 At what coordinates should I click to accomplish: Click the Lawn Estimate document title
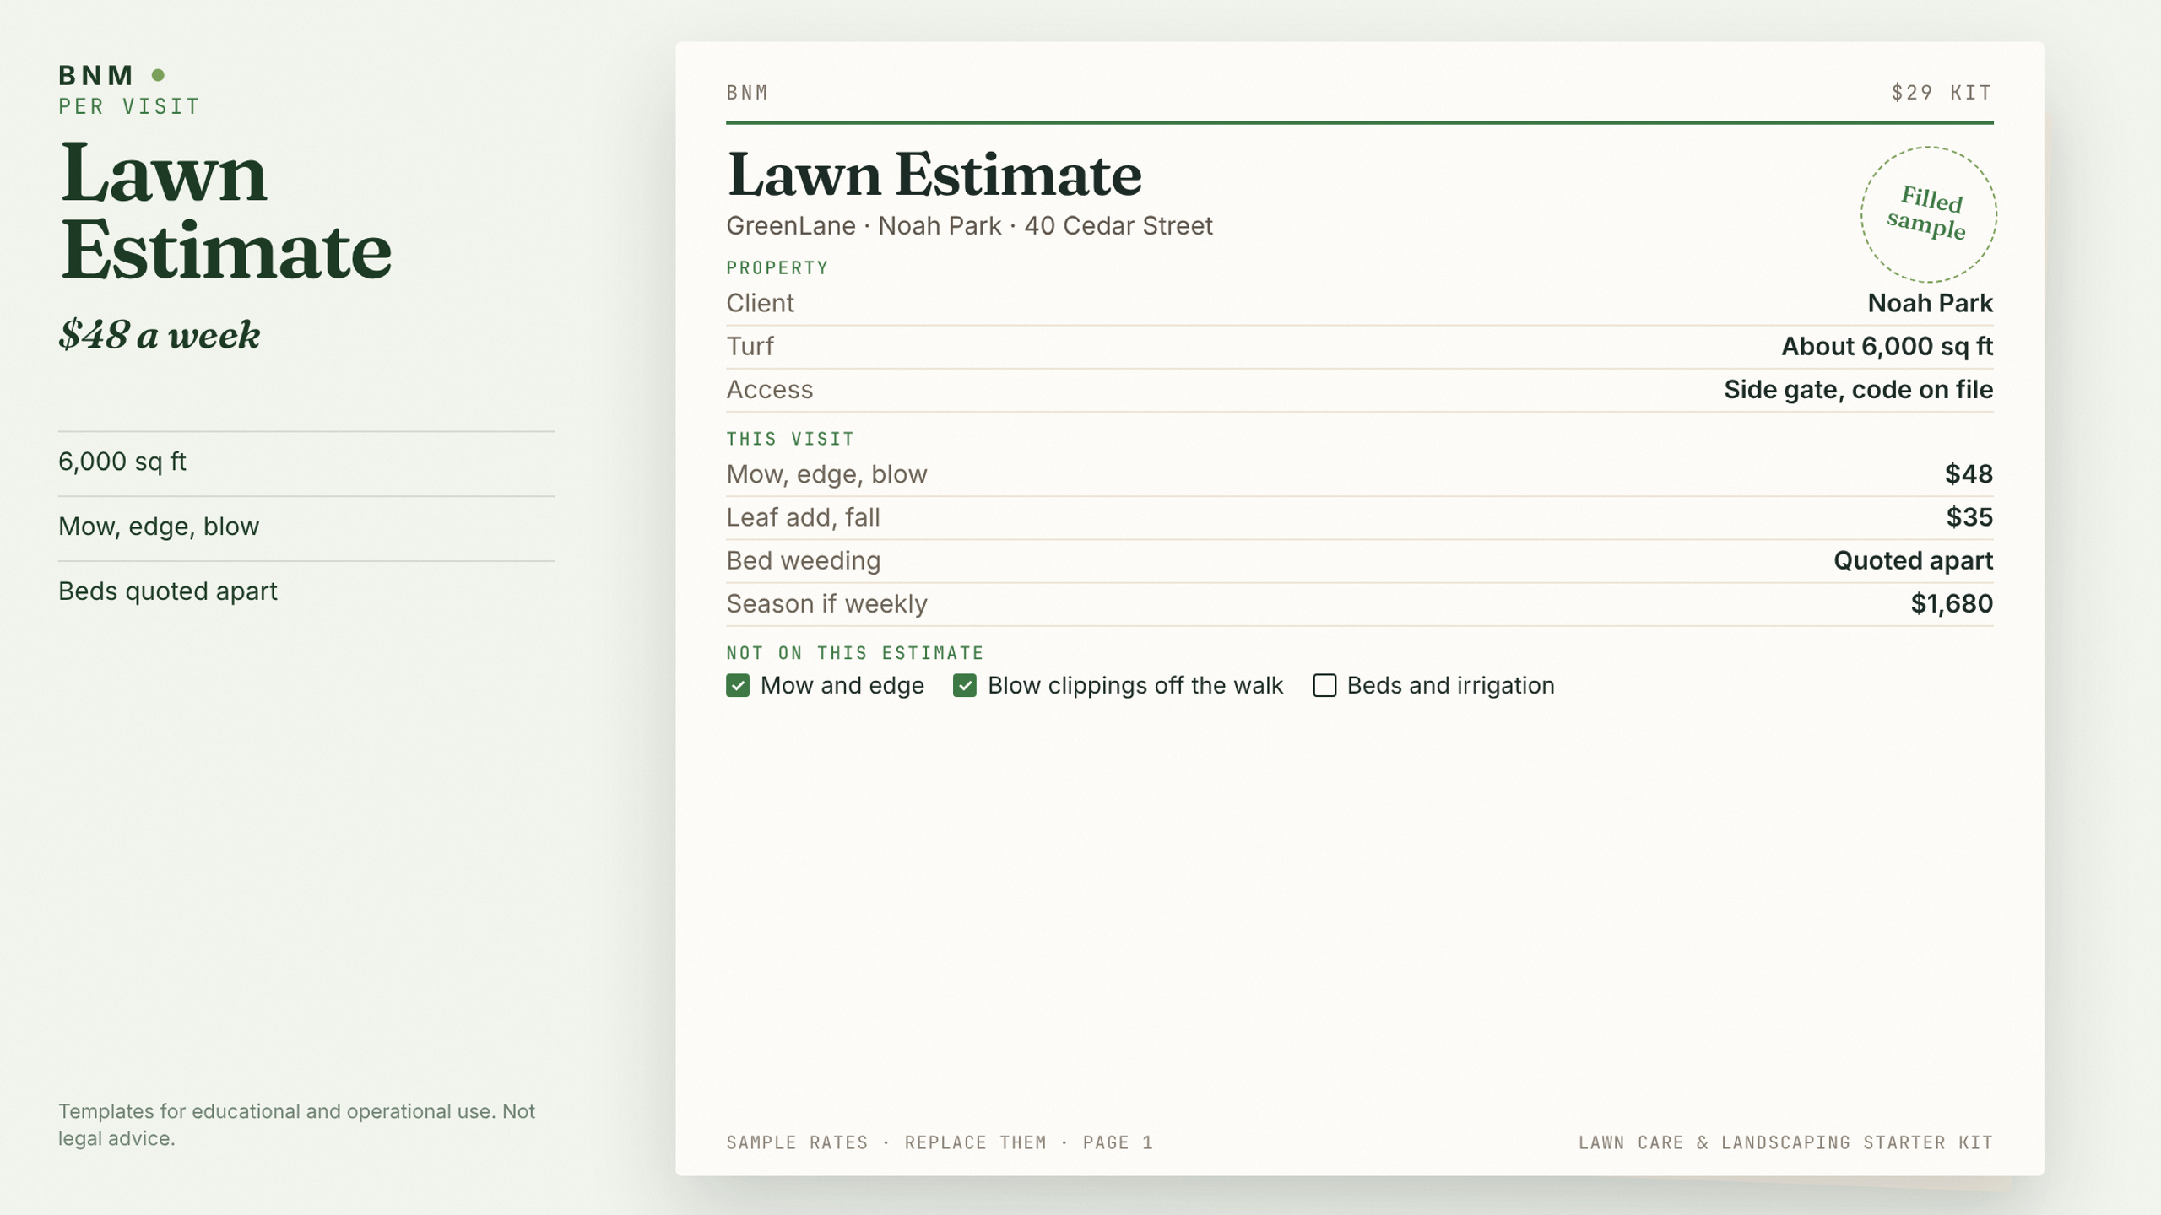click(x=934, y=175)
